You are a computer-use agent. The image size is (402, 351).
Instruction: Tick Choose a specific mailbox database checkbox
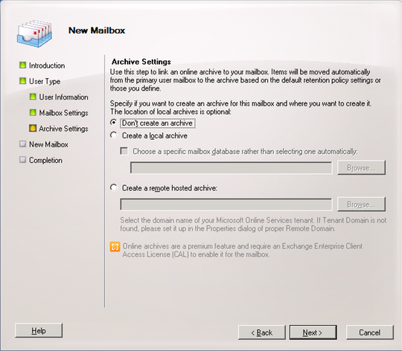click(x=124, y=151)
